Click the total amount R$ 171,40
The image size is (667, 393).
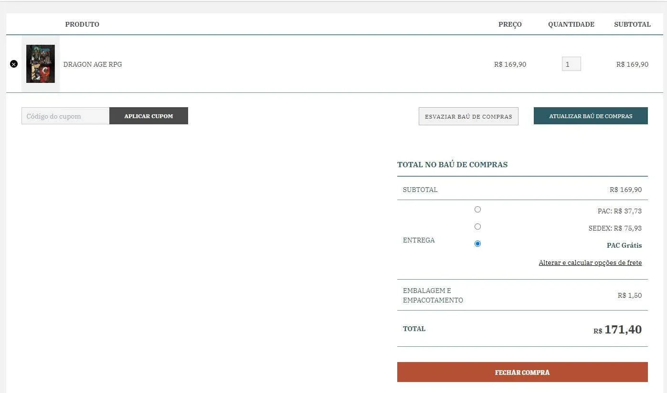618,330
